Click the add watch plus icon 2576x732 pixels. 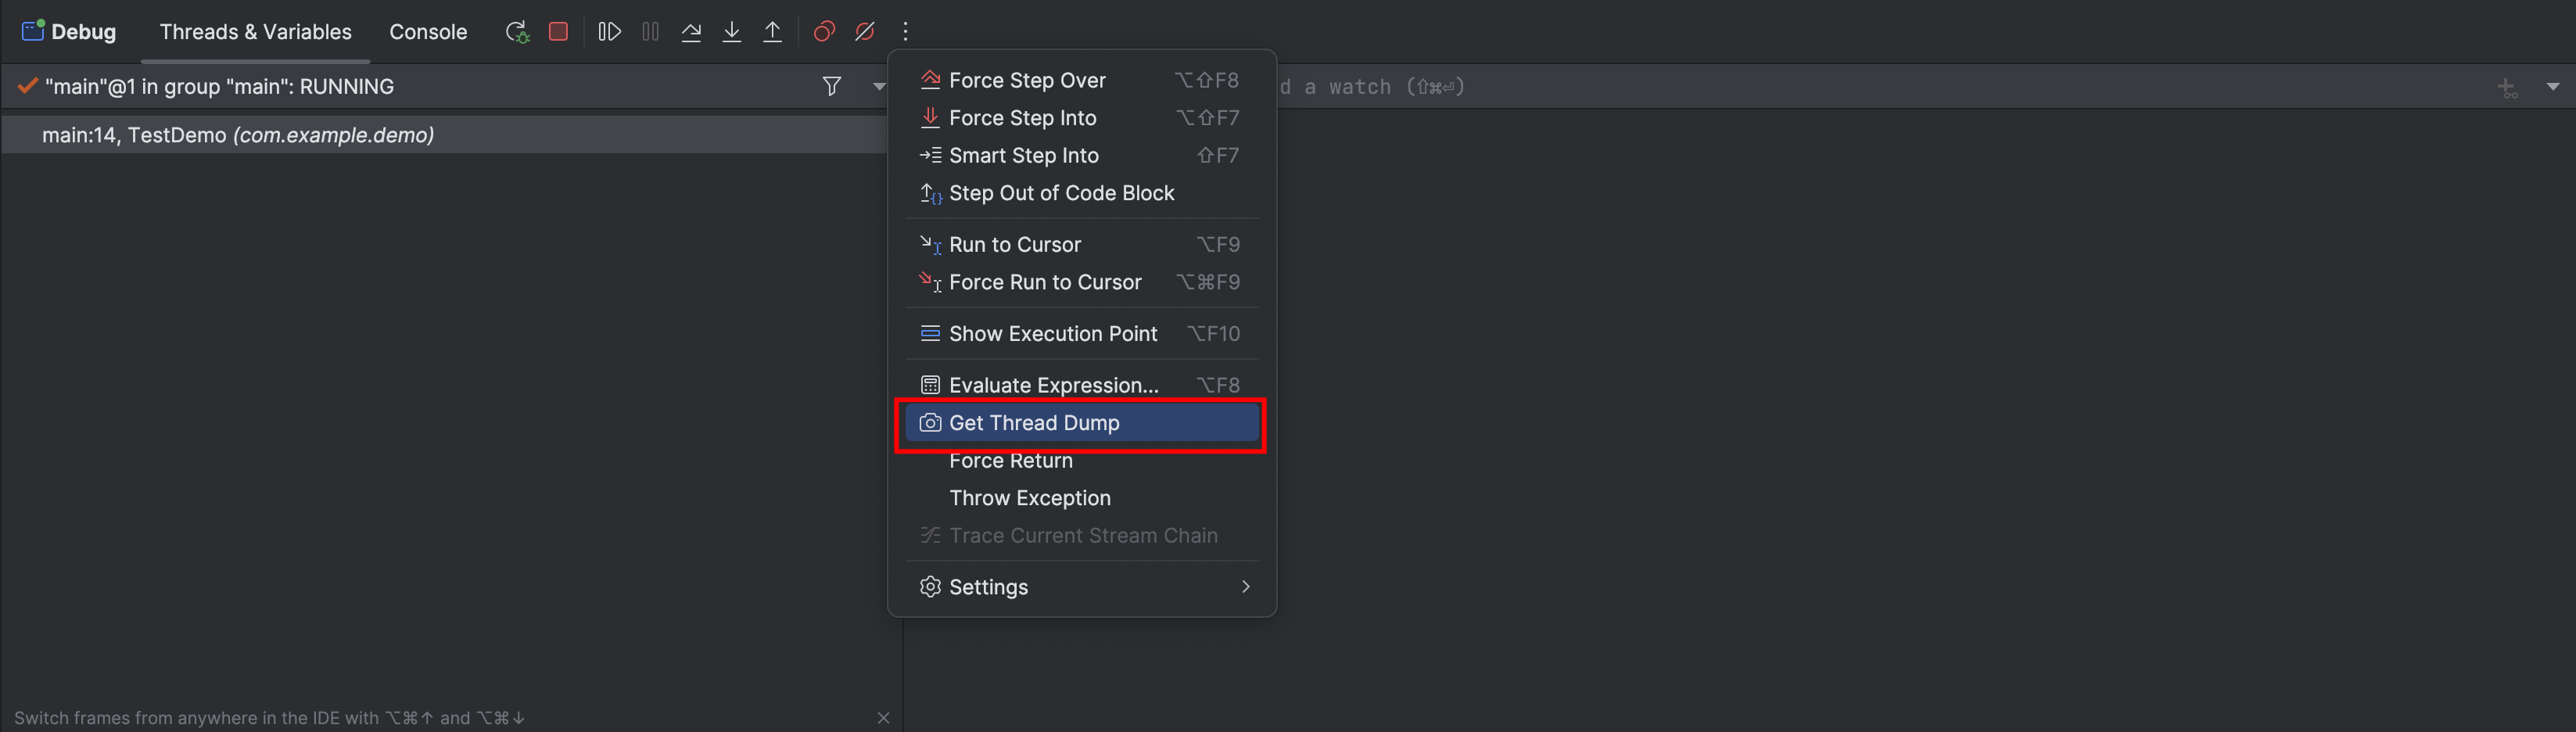pos(2506,88)
